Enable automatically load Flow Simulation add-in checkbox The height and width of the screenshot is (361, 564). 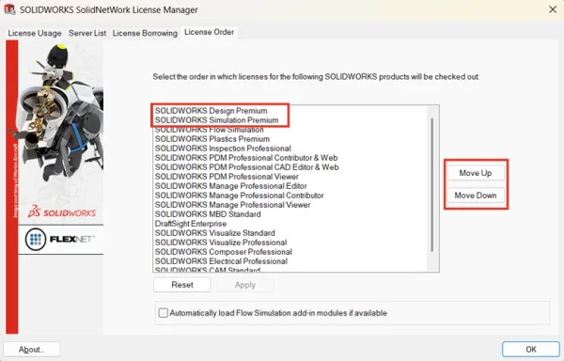coord(164,313)
